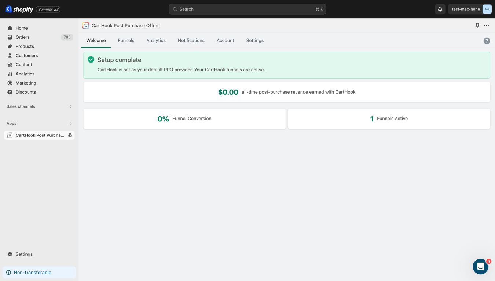Select the Welcome tab
The height and width of the screenshot is (281, 495).
point(96,41)
